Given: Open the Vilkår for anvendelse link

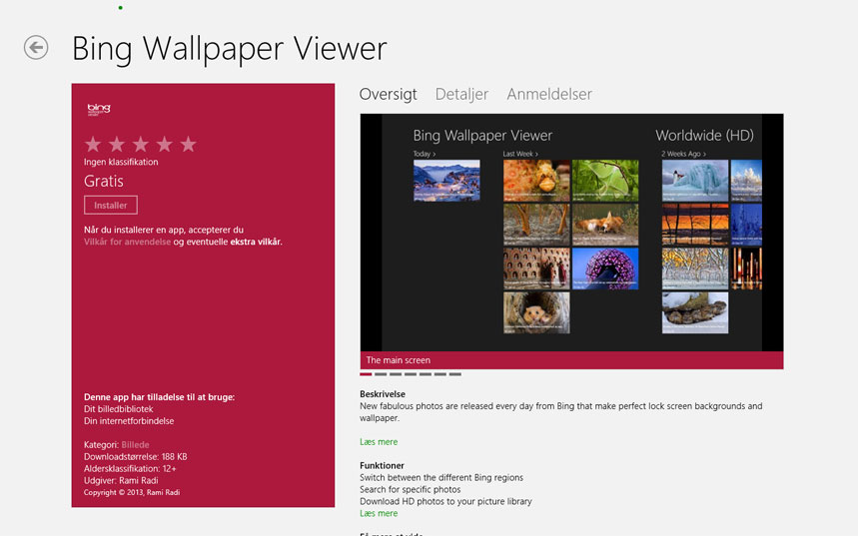Looking at the screenshot, I should [x=127, y=242].
